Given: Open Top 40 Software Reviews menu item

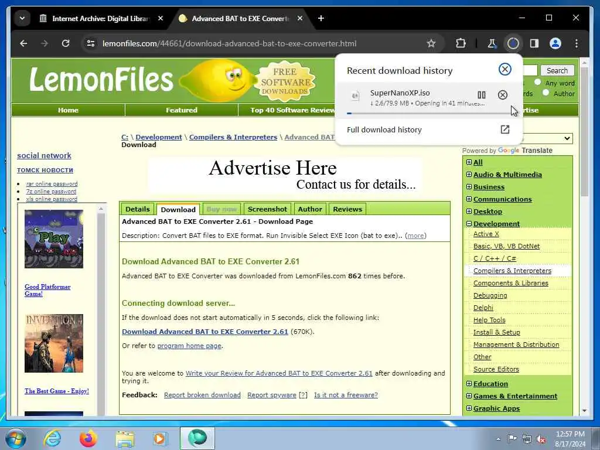Looking at the screenshot, I should 292,110.
